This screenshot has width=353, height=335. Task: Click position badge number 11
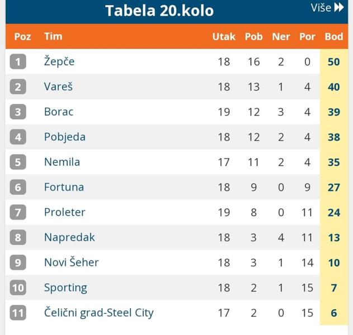click(x=18, y=313)
